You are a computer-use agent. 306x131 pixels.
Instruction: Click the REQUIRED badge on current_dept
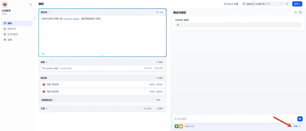(x=148, y=68)
